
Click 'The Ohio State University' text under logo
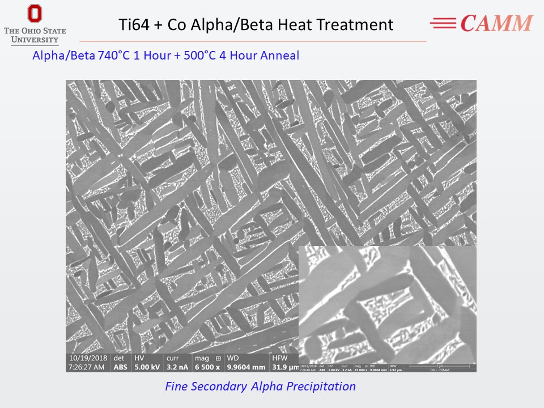tap(35, 35)
